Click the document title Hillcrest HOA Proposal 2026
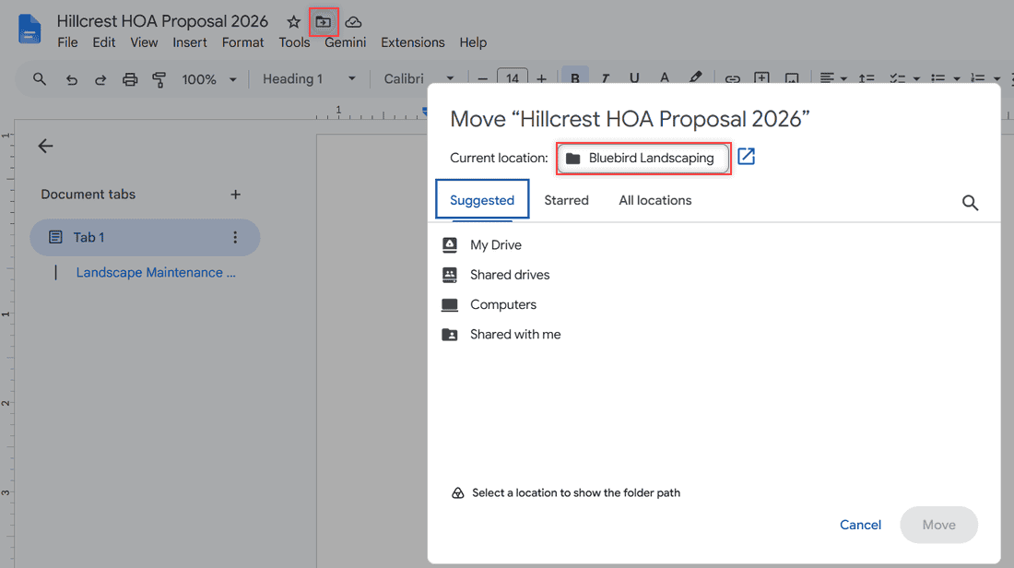 (x=162, y=21)
